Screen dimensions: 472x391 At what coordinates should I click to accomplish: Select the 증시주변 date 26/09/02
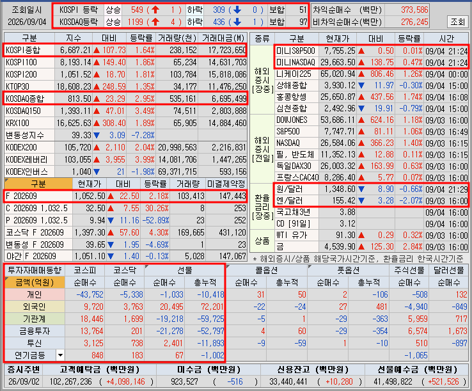point(24,381)
